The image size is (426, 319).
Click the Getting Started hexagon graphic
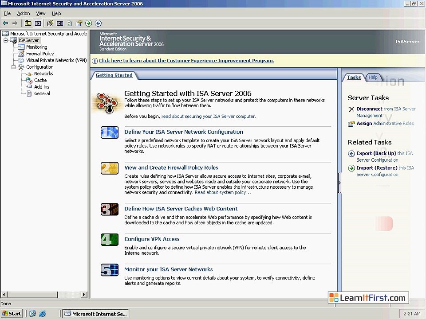pyautogui.click(x=107, y=103)
